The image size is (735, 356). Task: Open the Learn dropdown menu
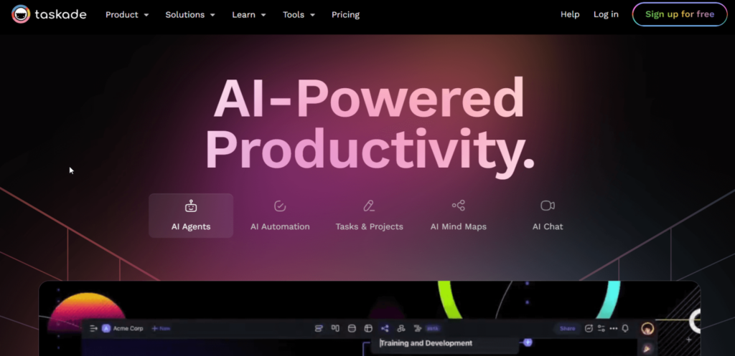click(x=249, y=14)
